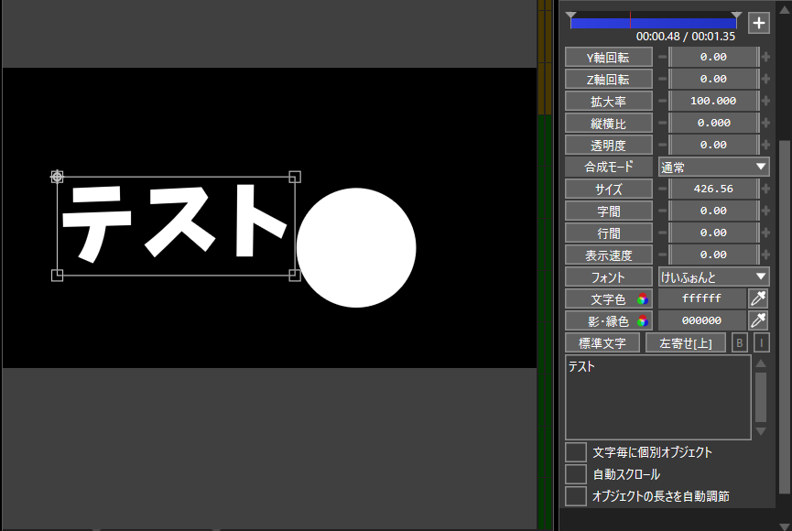
Task: Click the 標準文字 text style button
Action: click(603, 342)
